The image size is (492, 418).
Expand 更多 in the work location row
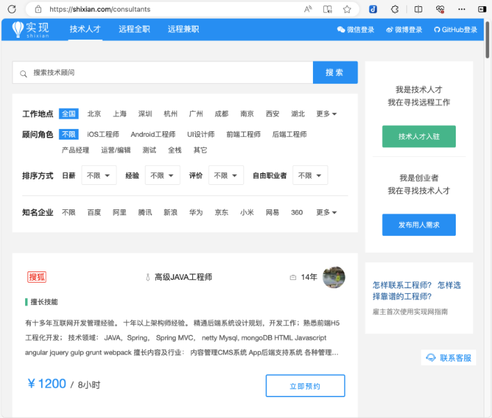(326, 114)
